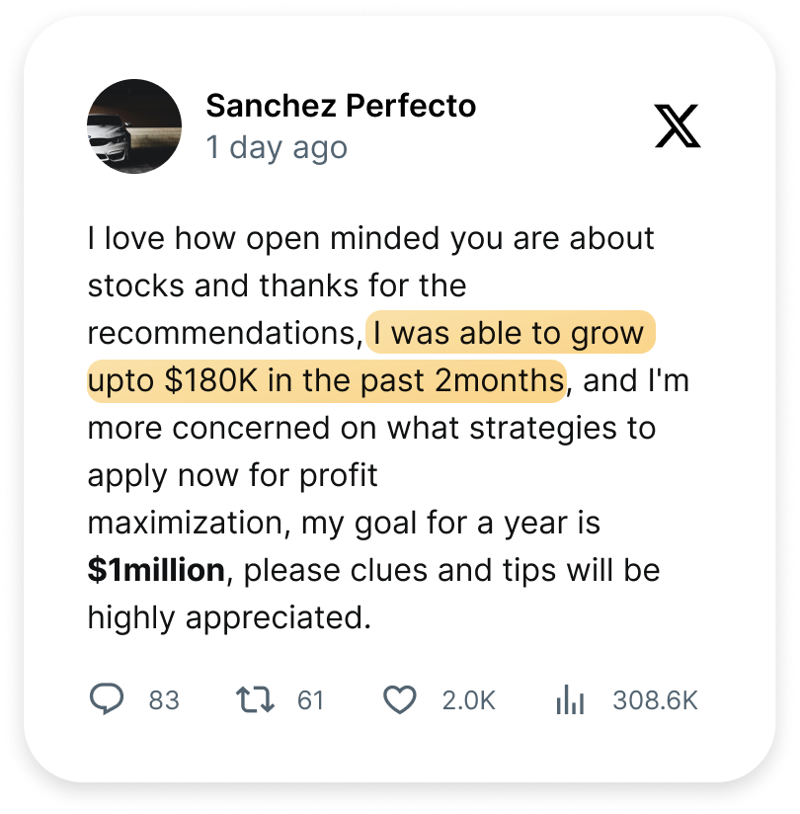800x814 pixels.
Task: Click the X logo icon
Action: point(678,126)
